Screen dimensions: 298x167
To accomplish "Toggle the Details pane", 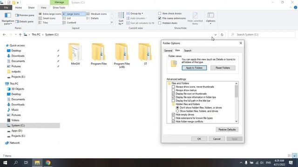I will (x=24, y=22).
